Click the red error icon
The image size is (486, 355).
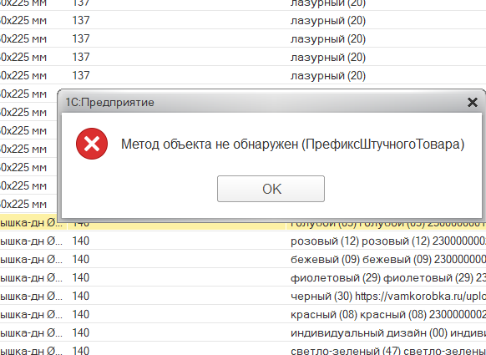coord(92,144)
